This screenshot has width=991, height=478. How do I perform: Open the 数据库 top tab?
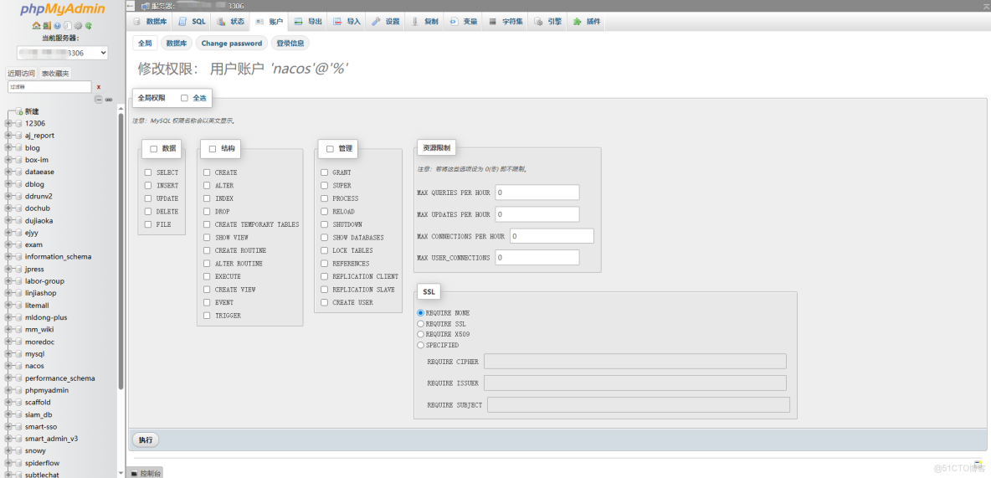(151, 22)
